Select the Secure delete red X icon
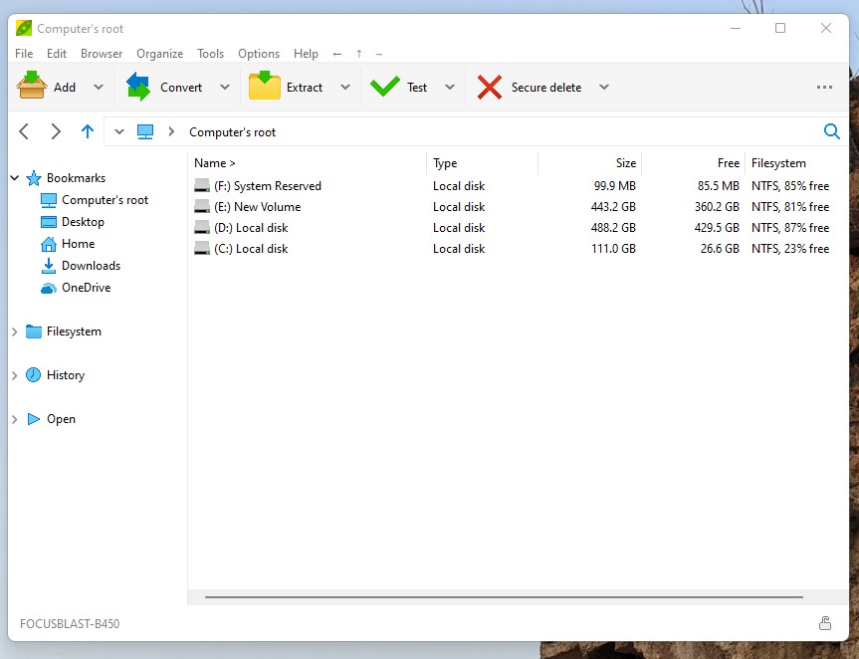Screen dimensions: 859x659 click(489, 87)
